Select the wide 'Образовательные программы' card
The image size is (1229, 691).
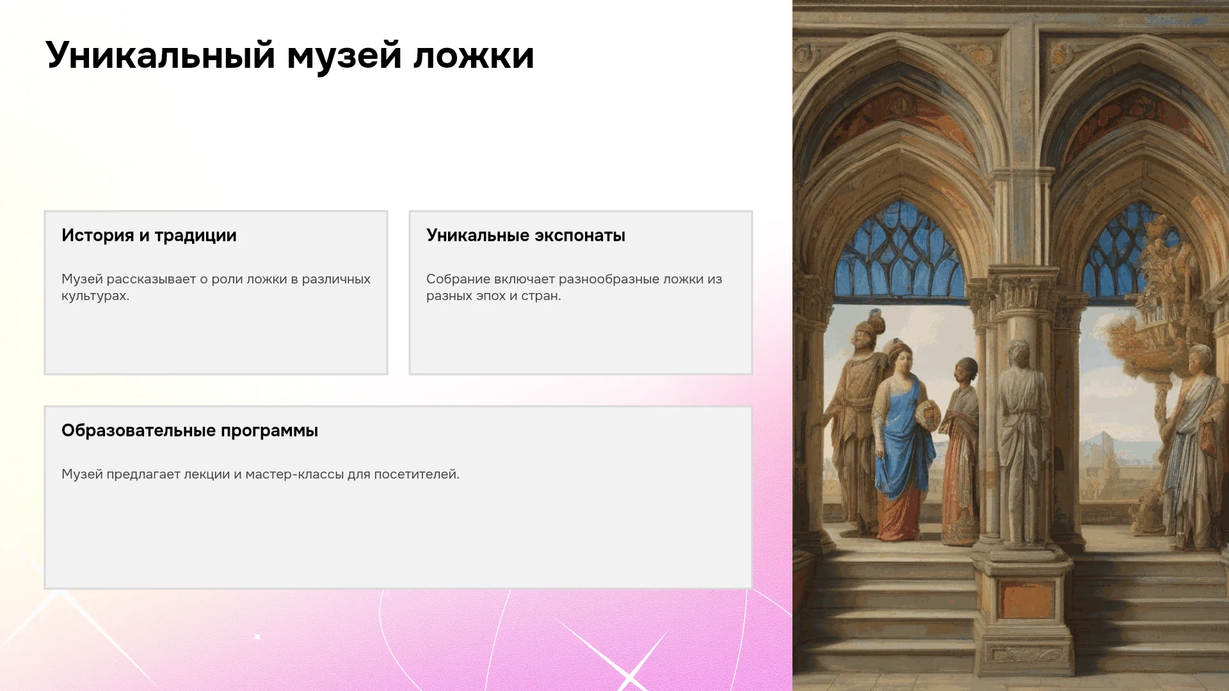point(398,497)
